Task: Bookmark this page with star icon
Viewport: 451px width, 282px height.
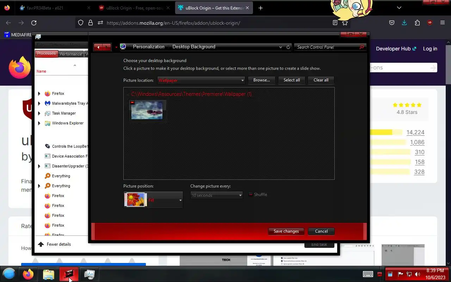Action: tap(345, 23)
